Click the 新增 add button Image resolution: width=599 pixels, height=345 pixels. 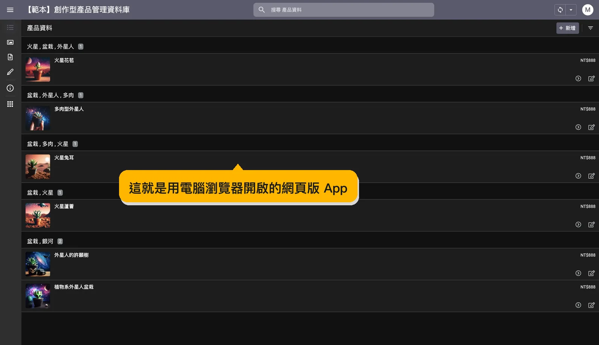(567, 28)
